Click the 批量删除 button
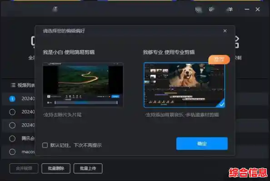Viewport: 270px width, 181px height. 56,168
